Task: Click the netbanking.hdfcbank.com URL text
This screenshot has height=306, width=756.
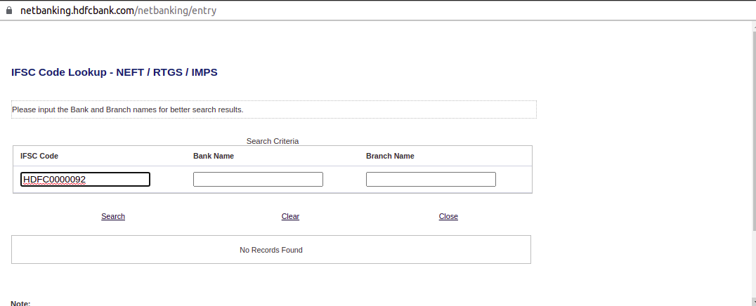Action: point(118,11)
